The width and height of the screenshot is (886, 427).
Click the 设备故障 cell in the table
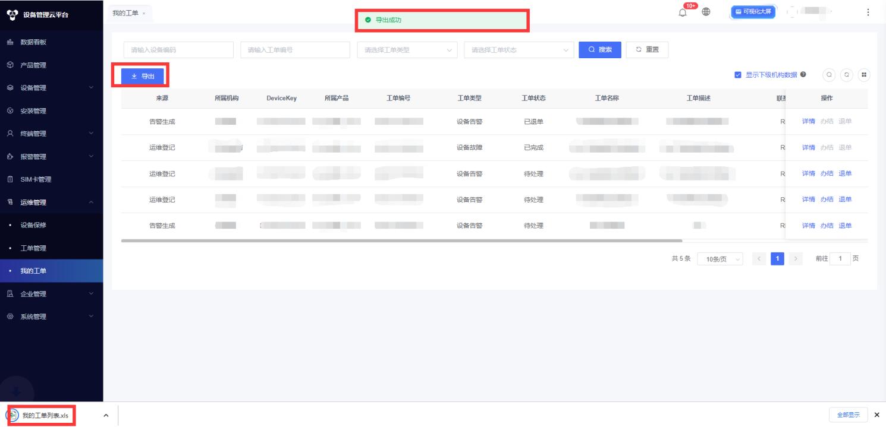click(469, 148)
